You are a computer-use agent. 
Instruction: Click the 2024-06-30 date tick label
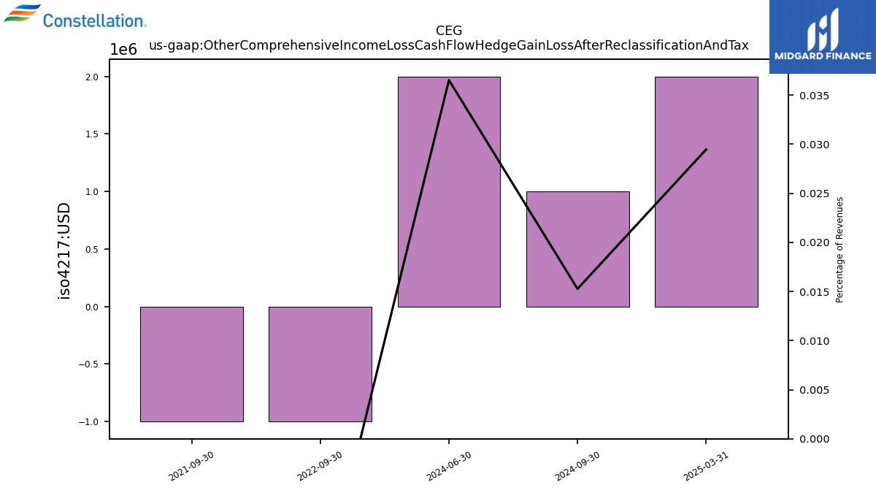[449, 466]
